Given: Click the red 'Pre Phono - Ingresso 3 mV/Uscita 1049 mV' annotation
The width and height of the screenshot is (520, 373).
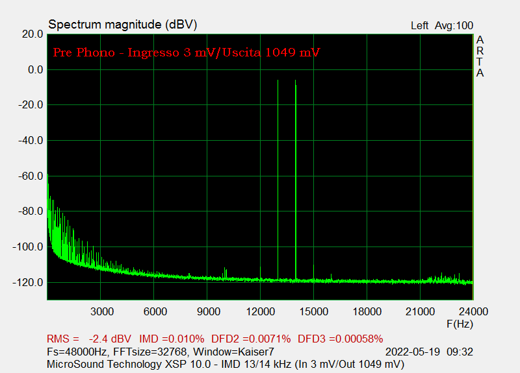Looking at the screenshot, I should click(x=187, y=53).
